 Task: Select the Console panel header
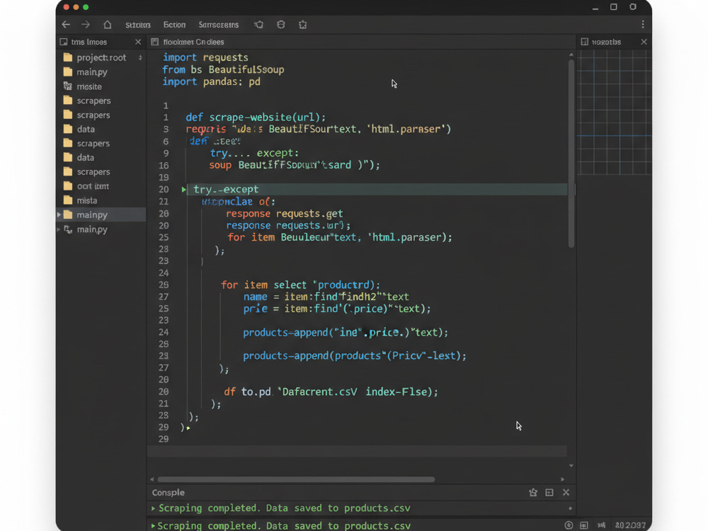coord(169,493)
